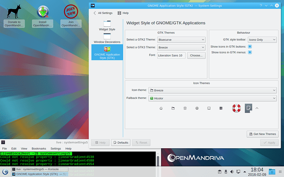Open File menu in Konsole
284x177 pixels.
pyautogui.click(x=5, y=149)
